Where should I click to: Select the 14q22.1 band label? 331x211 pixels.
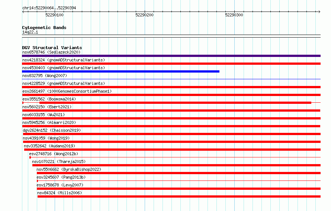[30, 32]
